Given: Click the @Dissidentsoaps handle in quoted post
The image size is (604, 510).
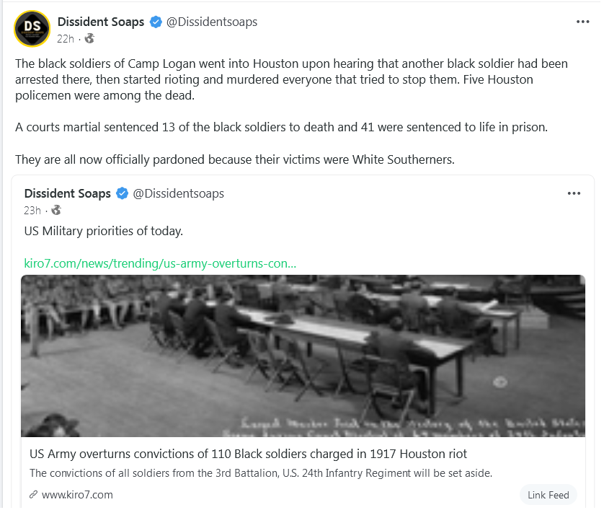Looking at the screenshot, I should point(178,193).
